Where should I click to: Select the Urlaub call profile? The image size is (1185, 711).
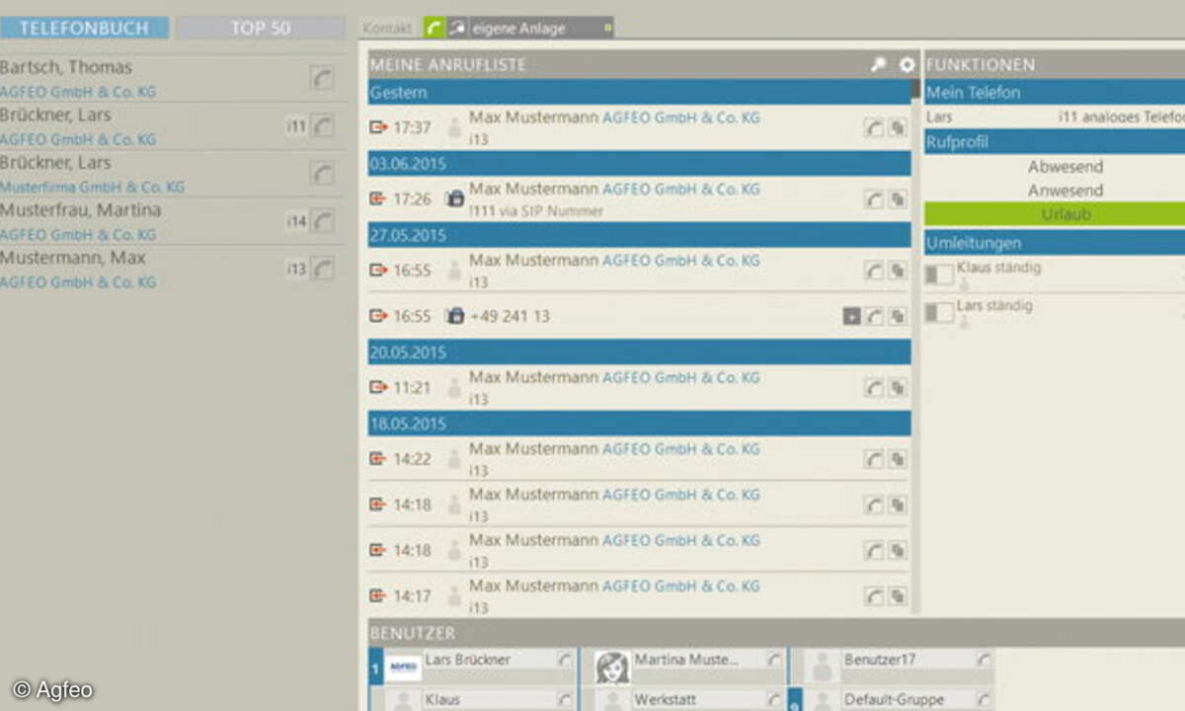[1055, 214]
